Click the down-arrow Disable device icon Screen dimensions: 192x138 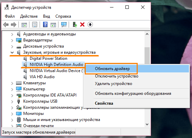pos(90,24)
